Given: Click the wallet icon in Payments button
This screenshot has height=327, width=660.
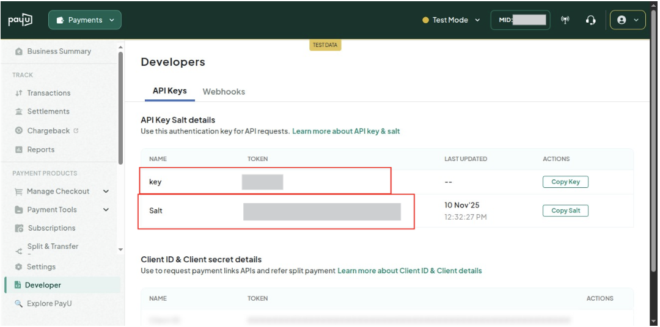Looking at the screenshot, I should click(x=60, y=20).
